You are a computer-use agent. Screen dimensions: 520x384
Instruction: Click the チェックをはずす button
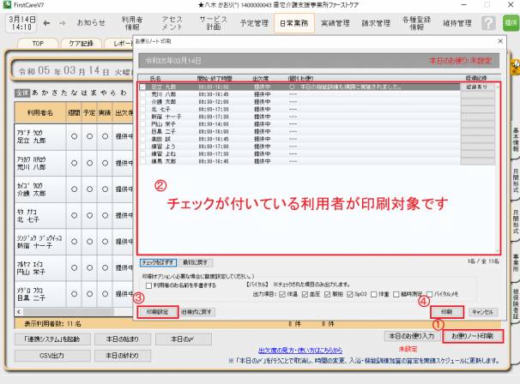[158, 261]
